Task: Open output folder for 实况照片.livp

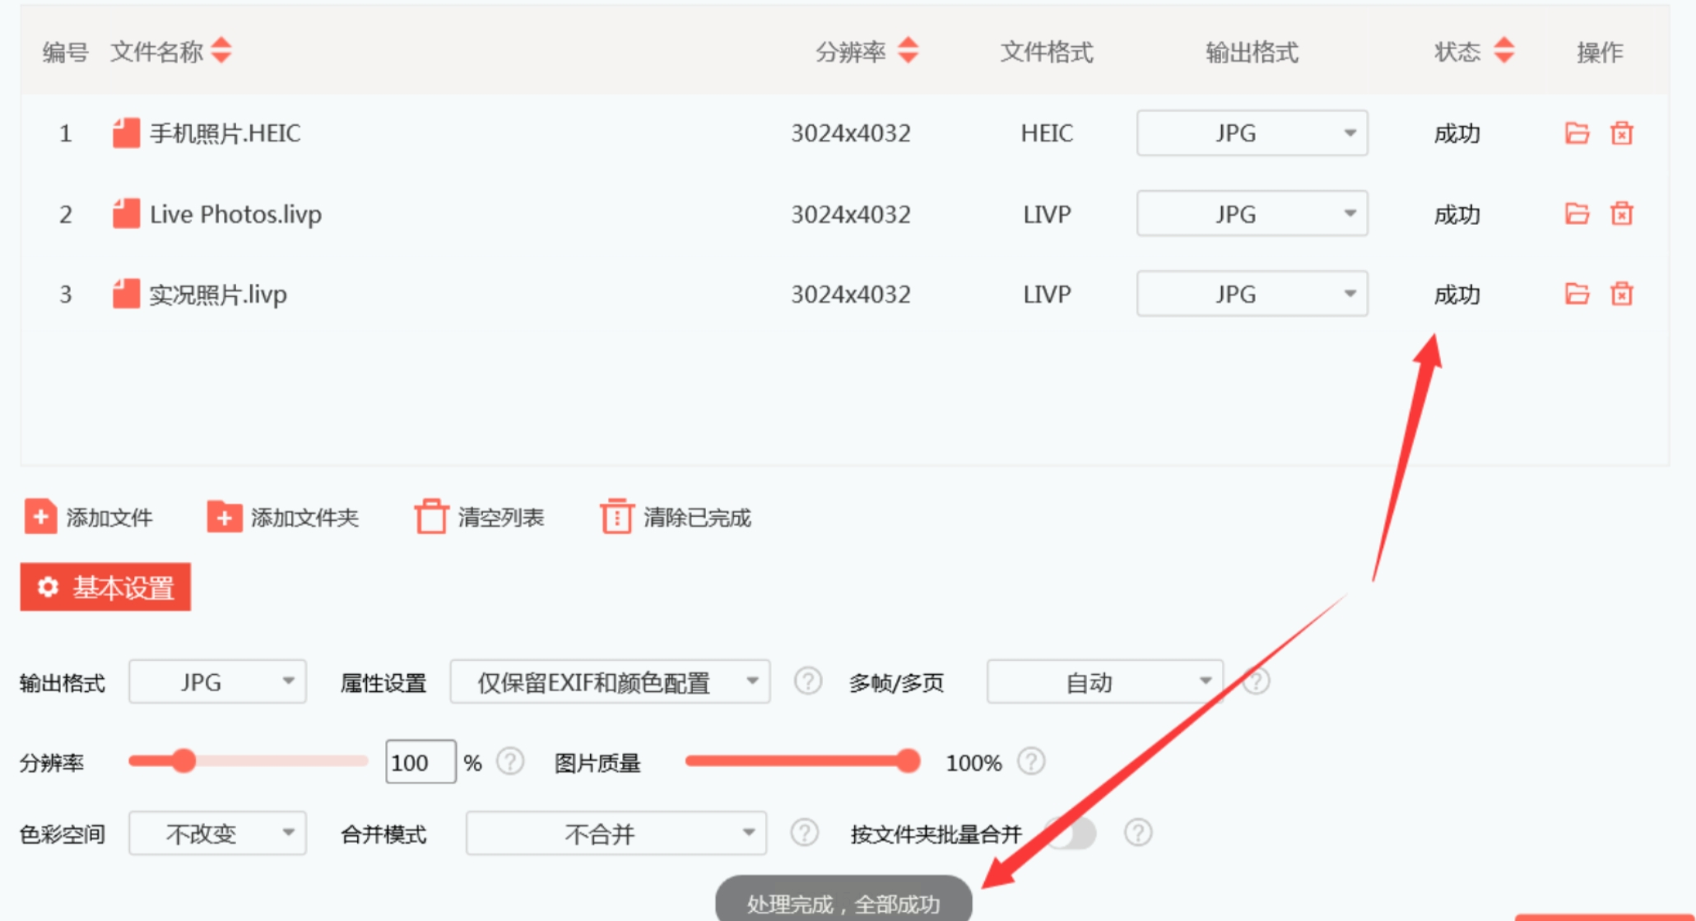Action: click(x=1576, y=294)
